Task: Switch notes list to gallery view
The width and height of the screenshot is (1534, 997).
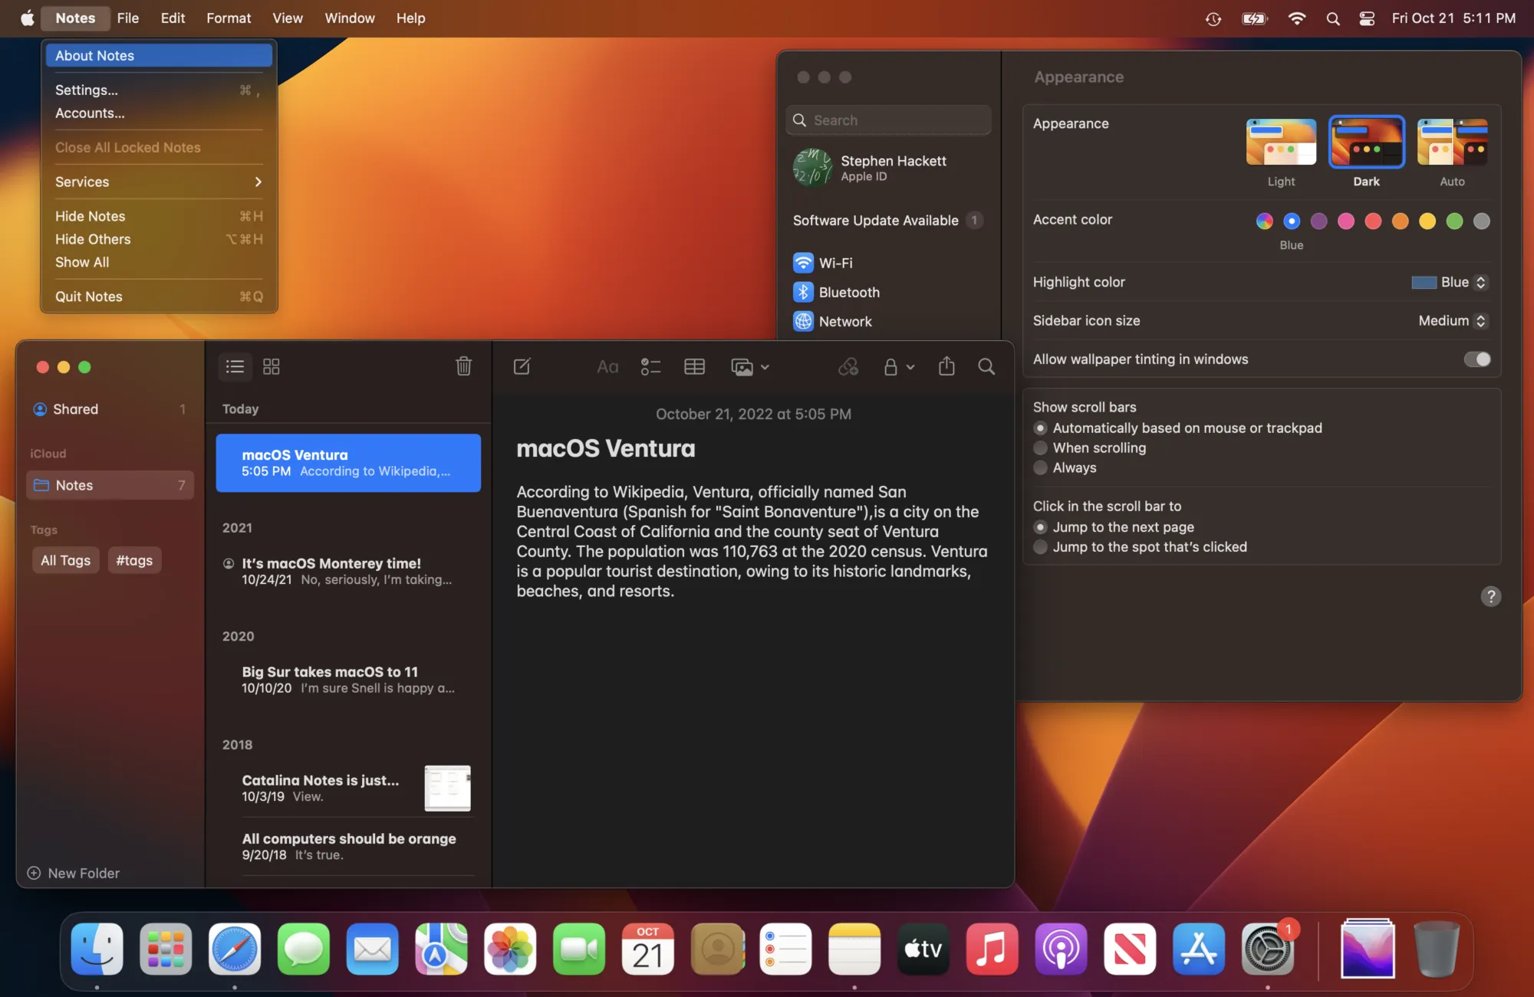Action: (x=271, y=366)
